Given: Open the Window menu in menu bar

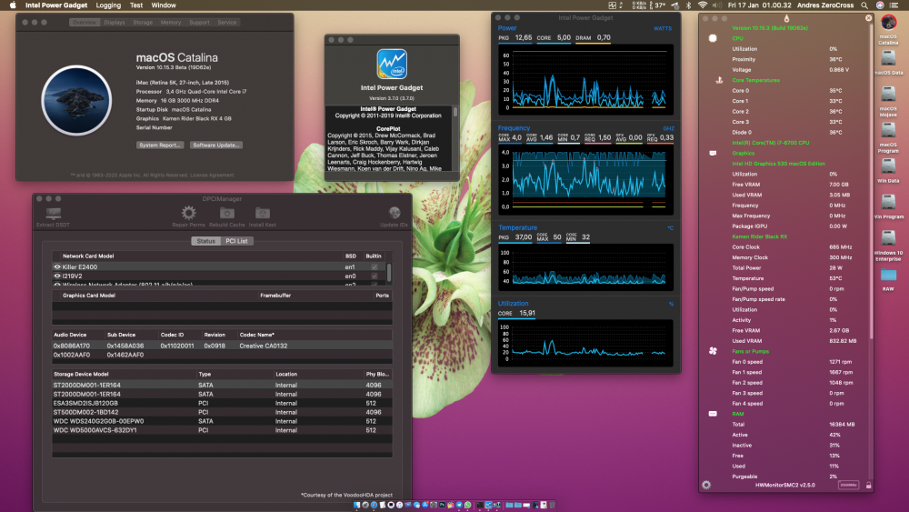Looking at the screenshot, I should click(164, 5).
